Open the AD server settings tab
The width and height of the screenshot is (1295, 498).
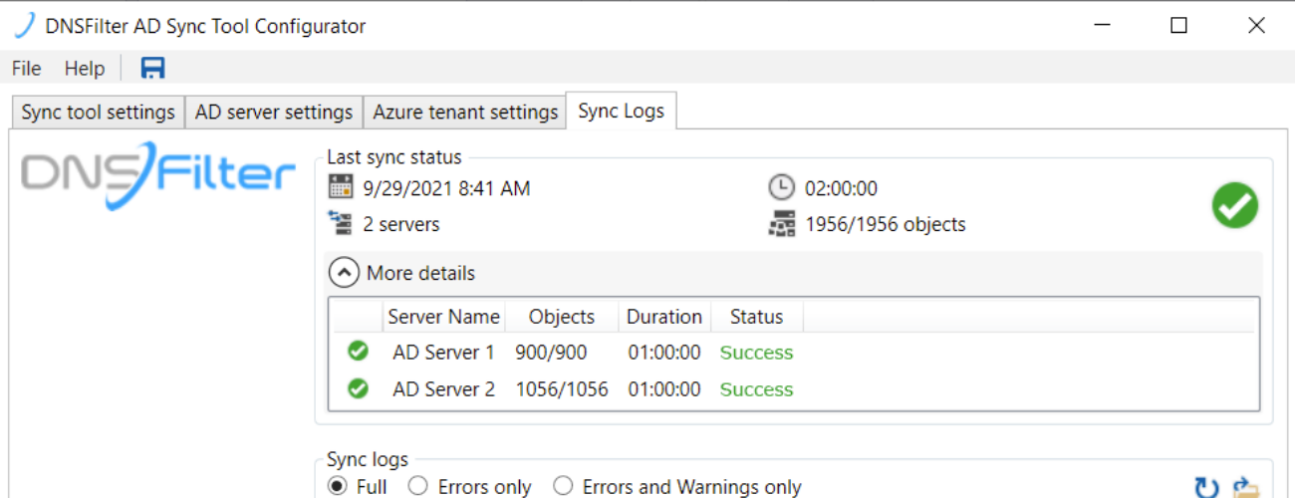(x=274, y=112)
